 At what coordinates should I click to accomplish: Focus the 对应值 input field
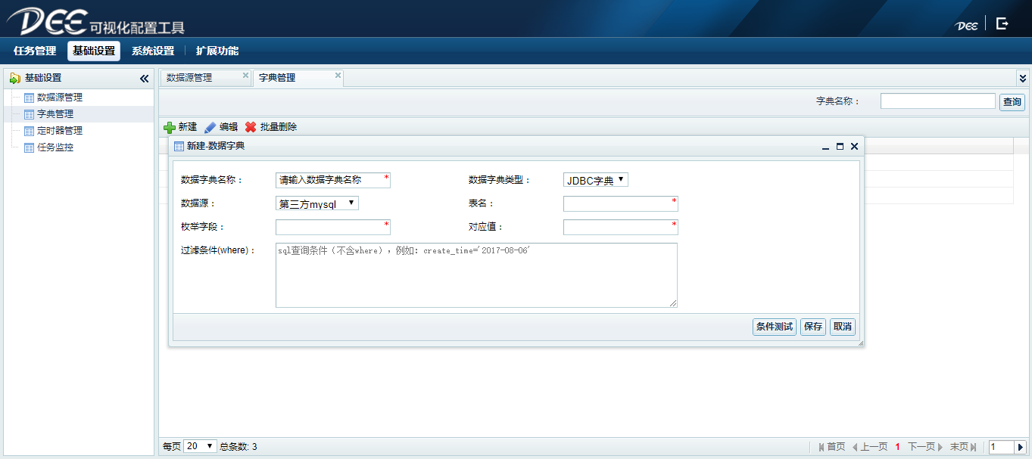pos(621,227)
